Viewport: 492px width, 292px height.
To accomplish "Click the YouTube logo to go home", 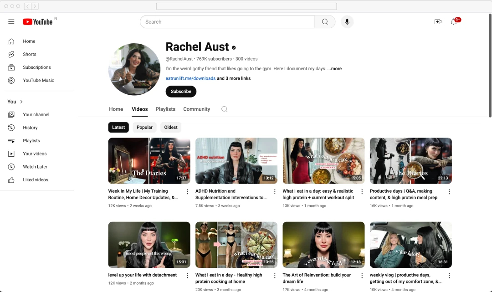I will (x=38, y=21).
